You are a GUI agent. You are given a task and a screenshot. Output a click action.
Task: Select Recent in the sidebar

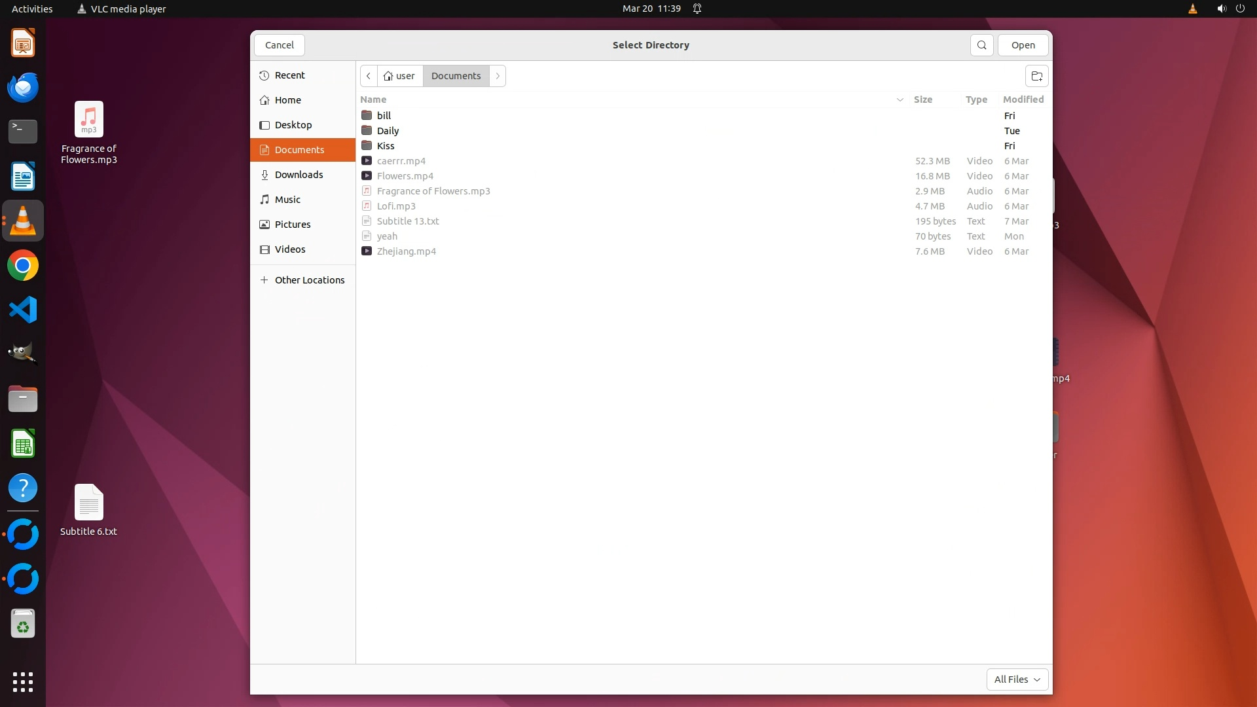coord(289,75)
